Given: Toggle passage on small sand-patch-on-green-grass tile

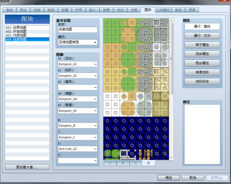Looking at the screenshot, I should 124,23.
